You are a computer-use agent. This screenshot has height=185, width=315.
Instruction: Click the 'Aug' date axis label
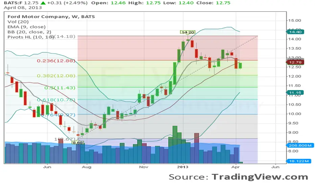87,167
